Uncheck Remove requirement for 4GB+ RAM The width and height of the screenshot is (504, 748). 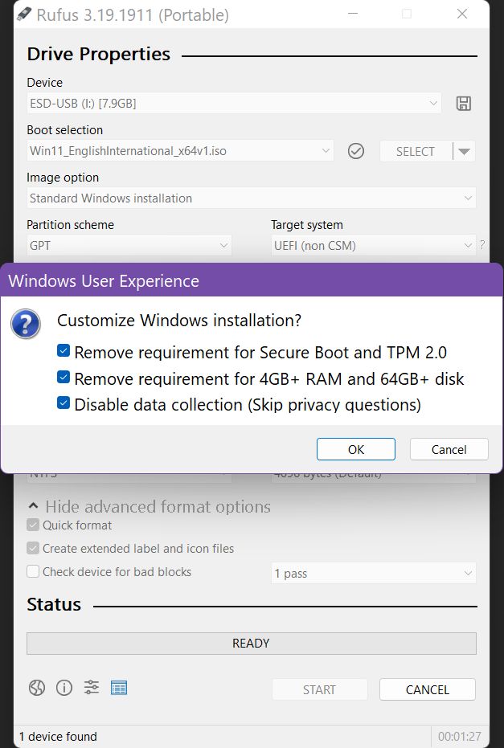pyautogui.click(x=63, y=376)
